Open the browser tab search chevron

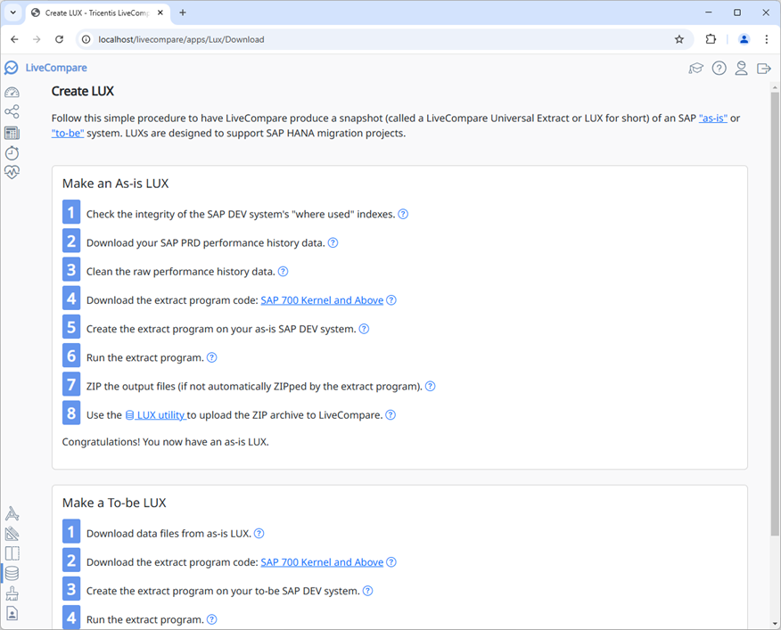tap(12, 12)
